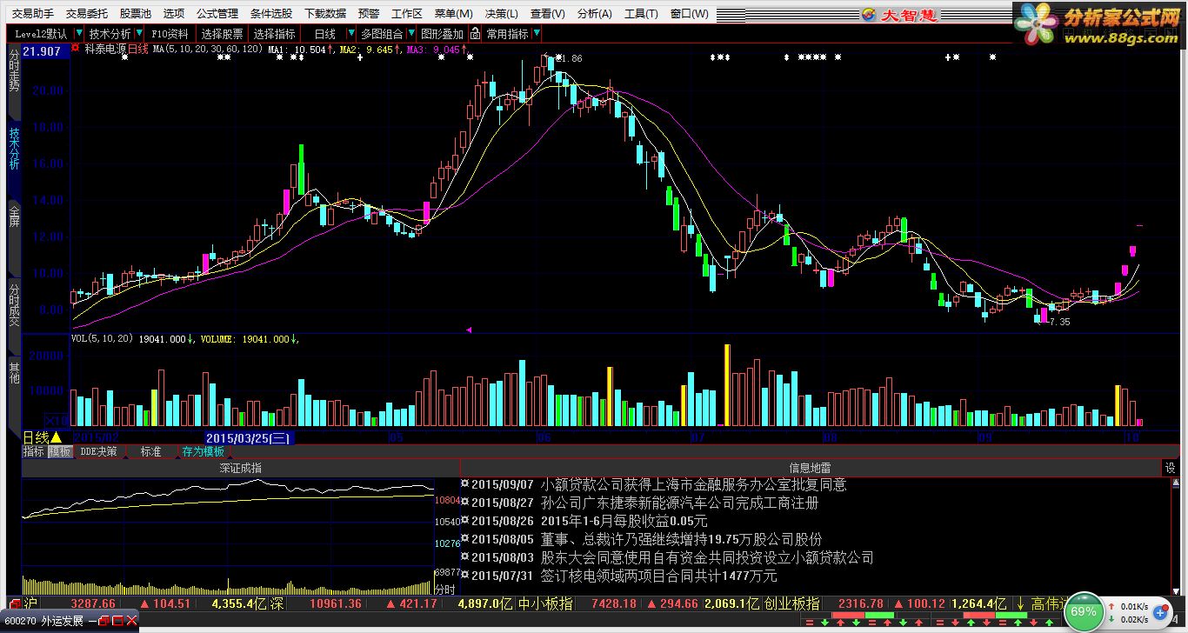Open the 窗口(W) menu
The height and width of the screenshot is (633, 1188).
tap(689, 14)
